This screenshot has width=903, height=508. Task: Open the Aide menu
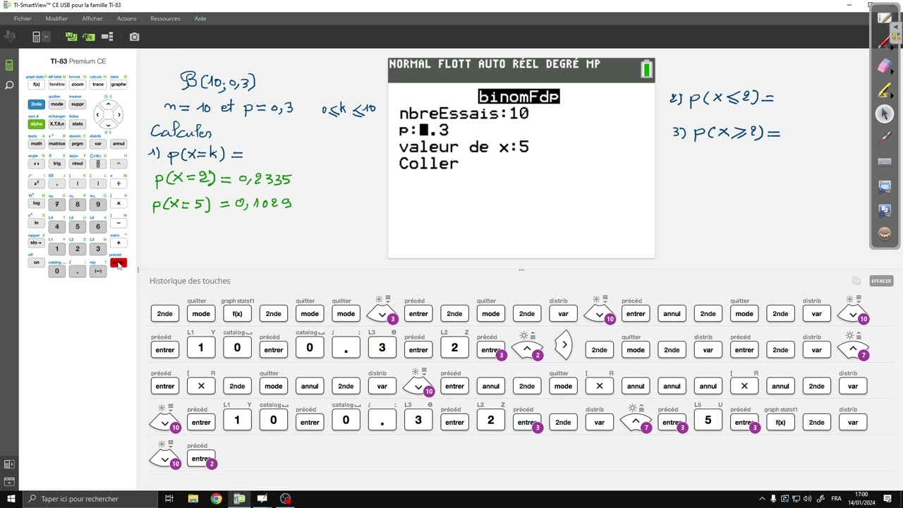(200, 18)
